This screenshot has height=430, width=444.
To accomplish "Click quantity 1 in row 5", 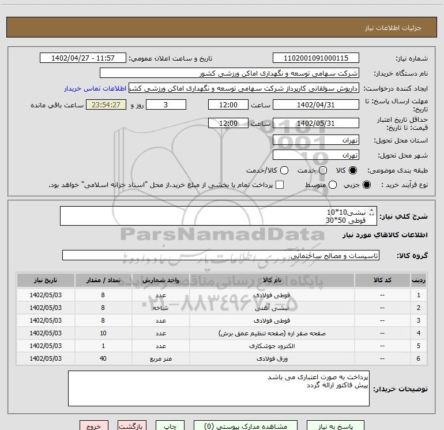I will coord(103,346).
